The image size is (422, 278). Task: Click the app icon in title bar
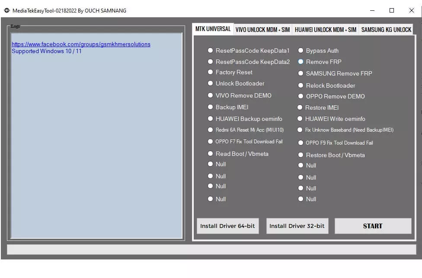(x=7, y=10)
